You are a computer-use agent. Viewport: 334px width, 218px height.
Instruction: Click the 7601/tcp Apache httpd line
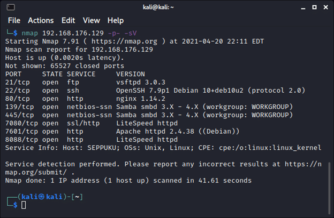pos(107,132)
